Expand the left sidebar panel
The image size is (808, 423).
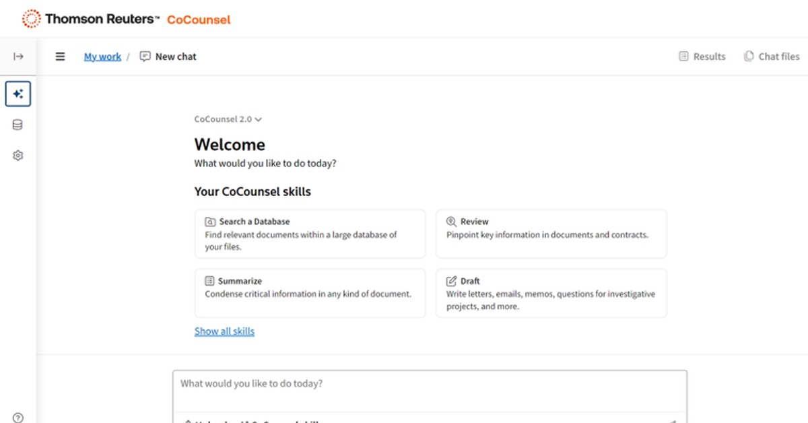[18, 57]
